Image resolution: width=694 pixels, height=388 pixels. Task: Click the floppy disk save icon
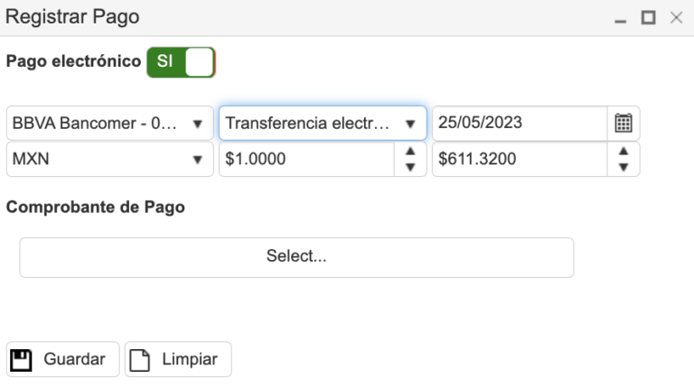pyautogui.click(x=21, y=359)
